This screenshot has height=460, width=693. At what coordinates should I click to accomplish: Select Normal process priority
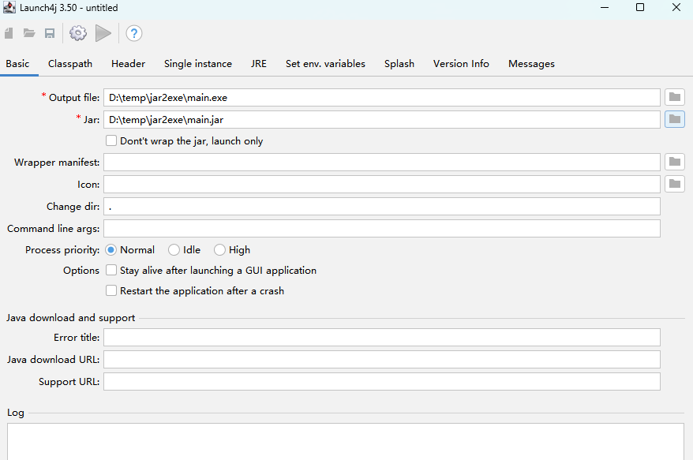111,250
